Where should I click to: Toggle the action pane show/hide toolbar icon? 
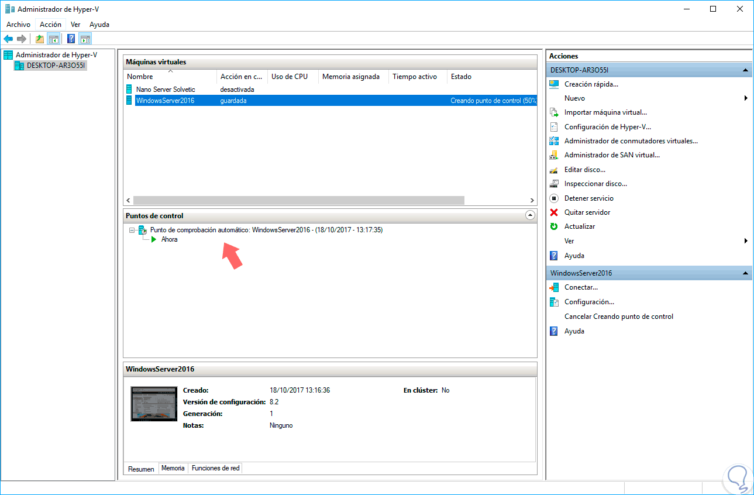pyautogui.click(x=85, y=39)
